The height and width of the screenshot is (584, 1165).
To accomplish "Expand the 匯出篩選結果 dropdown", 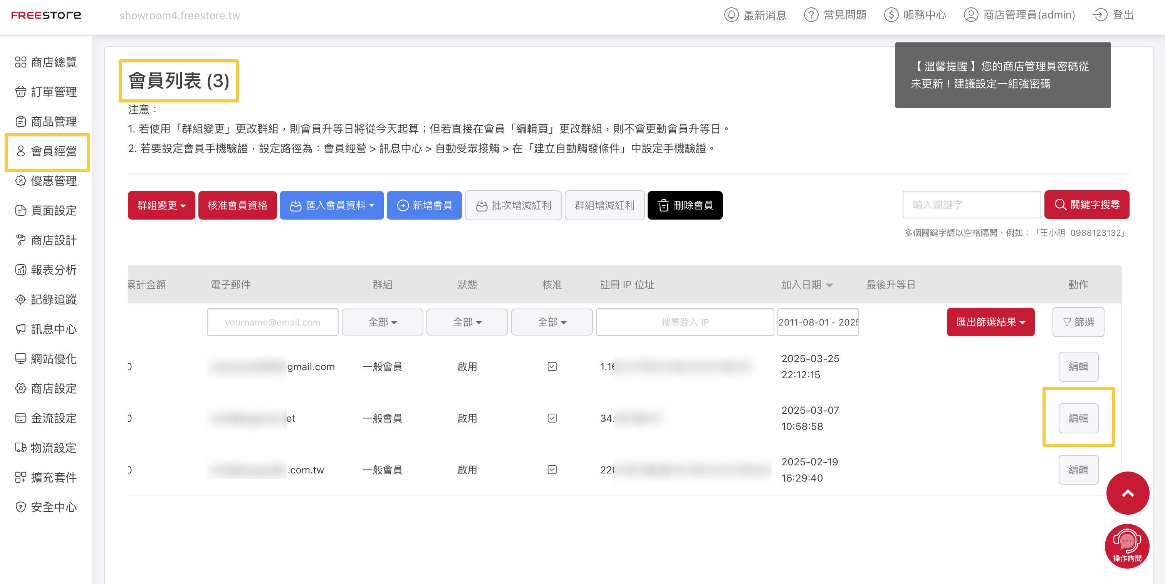I will [990, 322].
